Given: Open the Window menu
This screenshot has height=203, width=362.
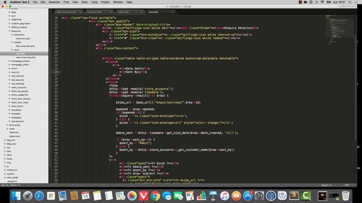Looking at the screenshot, I should [x=118, y=2].
